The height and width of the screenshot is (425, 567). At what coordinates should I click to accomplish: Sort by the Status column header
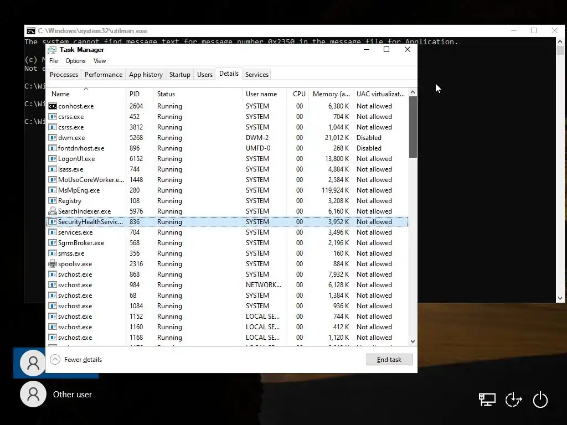click(x=198, y=94)
